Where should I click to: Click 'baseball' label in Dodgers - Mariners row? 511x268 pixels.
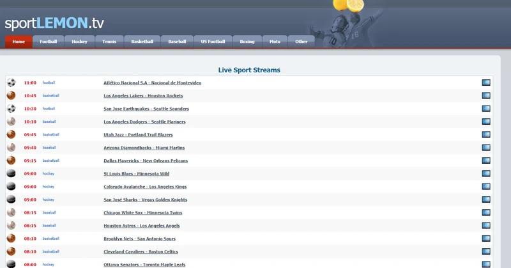49,122
